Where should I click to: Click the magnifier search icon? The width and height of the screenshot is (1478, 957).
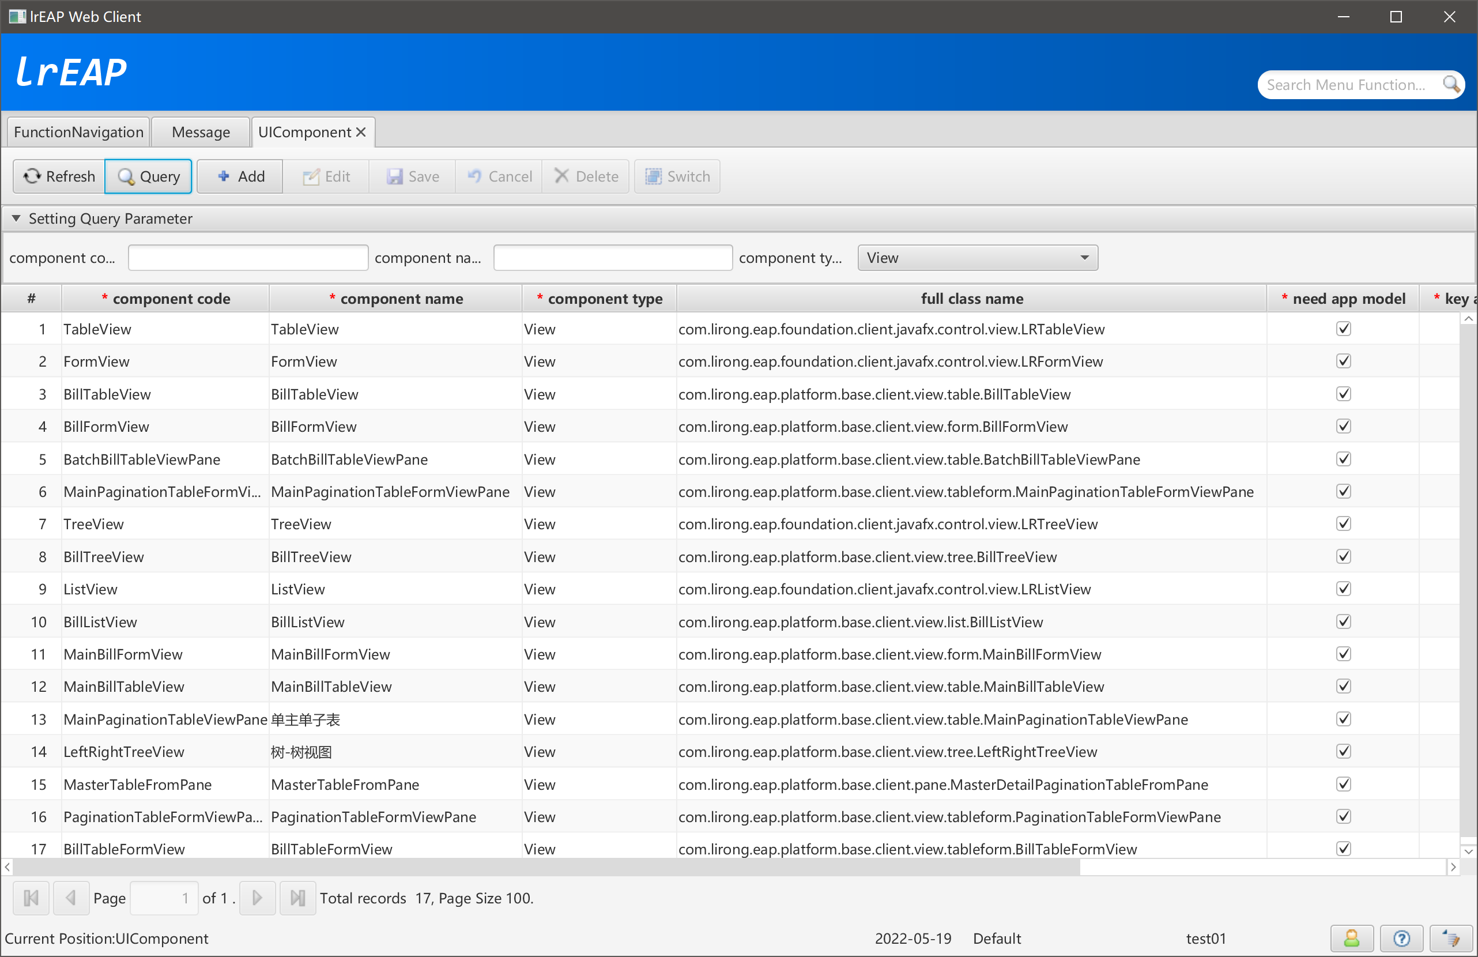coord(1451,85)
